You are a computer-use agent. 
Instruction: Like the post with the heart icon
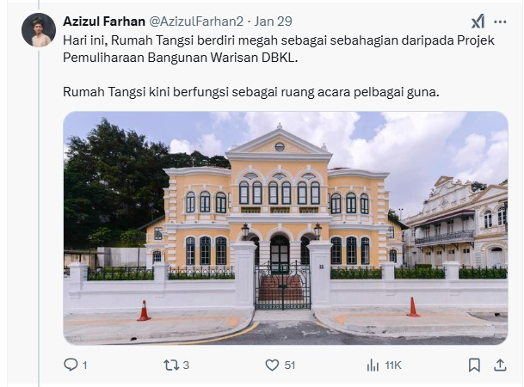pos(272,365)
